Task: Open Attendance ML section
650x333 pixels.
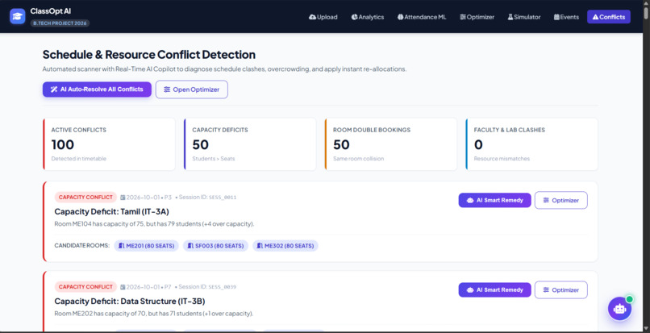Action: click(x=422, y=17)
